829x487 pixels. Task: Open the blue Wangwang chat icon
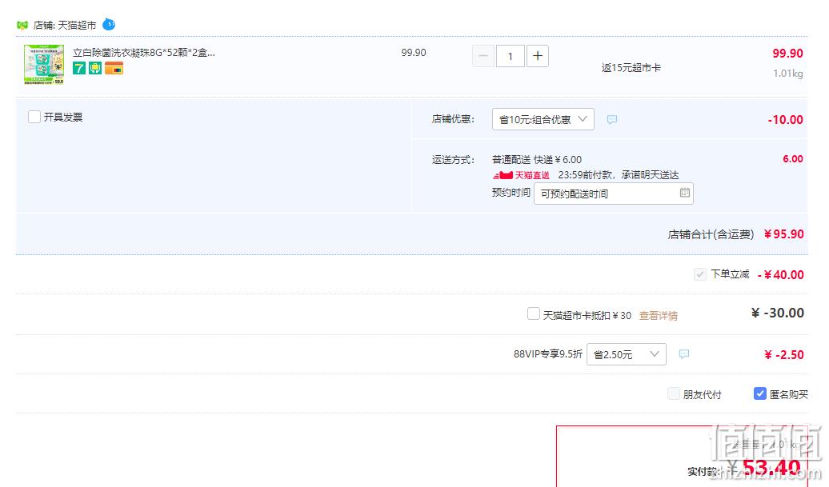pyautogui.click(x=108, y=24)
